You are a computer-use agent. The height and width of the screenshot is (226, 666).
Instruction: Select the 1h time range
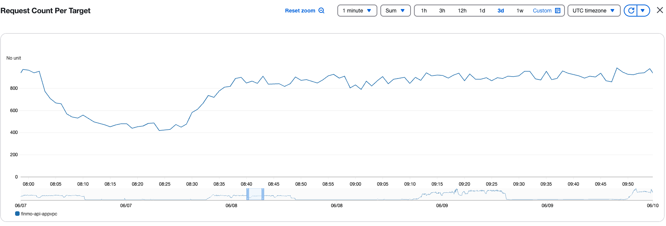click(x=424, y=11)
